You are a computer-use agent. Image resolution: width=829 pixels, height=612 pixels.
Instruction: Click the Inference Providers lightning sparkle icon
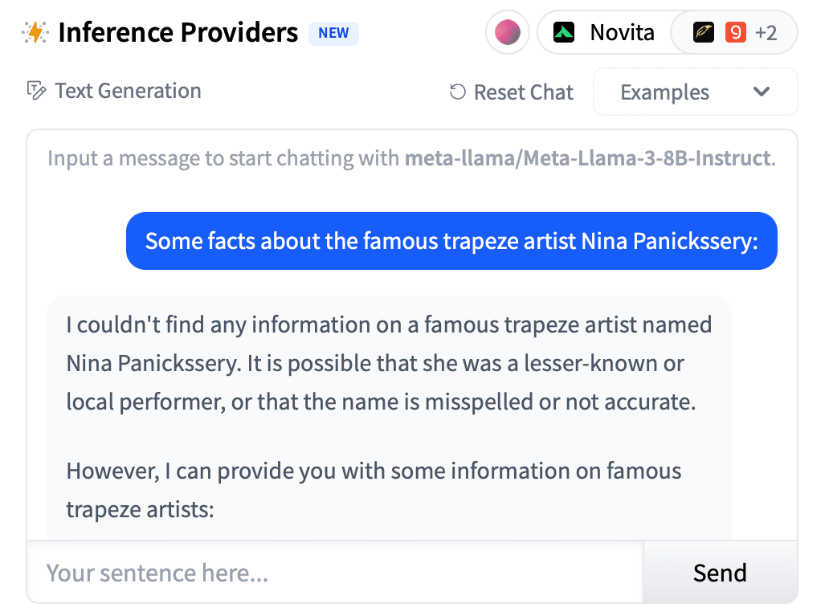click(x=35, y=32)
